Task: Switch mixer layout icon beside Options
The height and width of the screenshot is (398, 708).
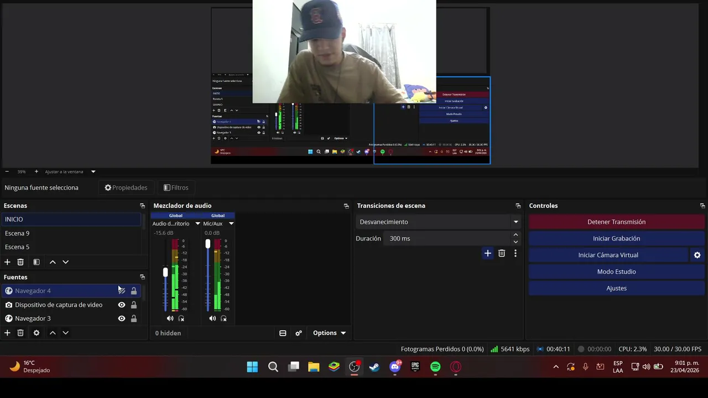Action: point(283,333)
